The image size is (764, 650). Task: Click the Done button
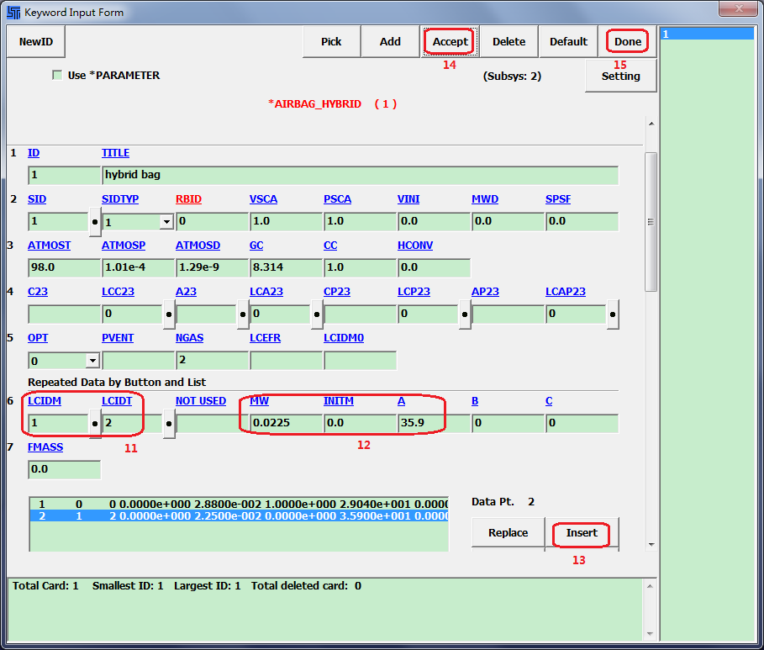[627, 42]
